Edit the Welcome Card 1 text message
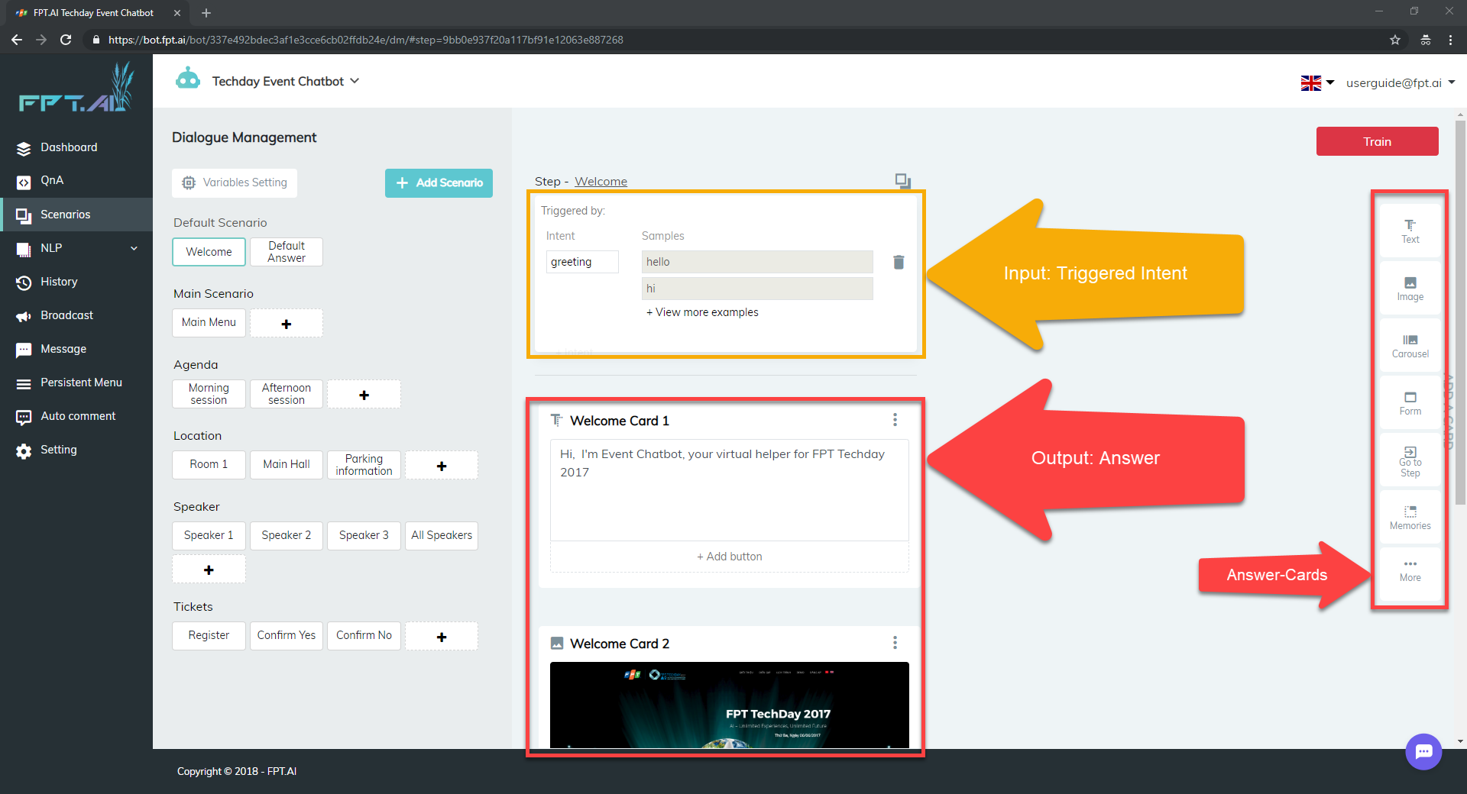Image resolution: width=1467 pixels, height=794 pixels. [730, 489]
